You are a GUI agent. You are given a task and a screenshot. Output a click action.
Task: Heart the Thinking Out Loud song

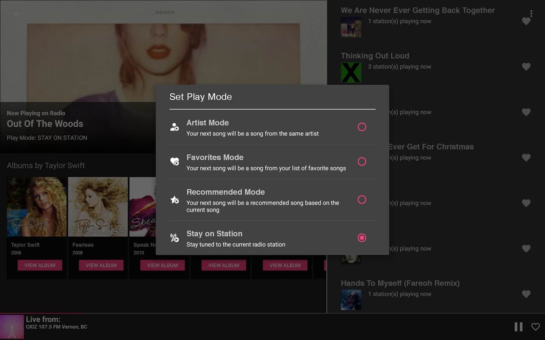(x=526, y=67)
